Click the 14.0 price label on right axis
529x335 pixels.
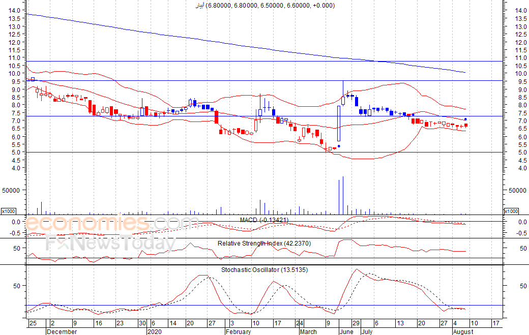[521, 11]
